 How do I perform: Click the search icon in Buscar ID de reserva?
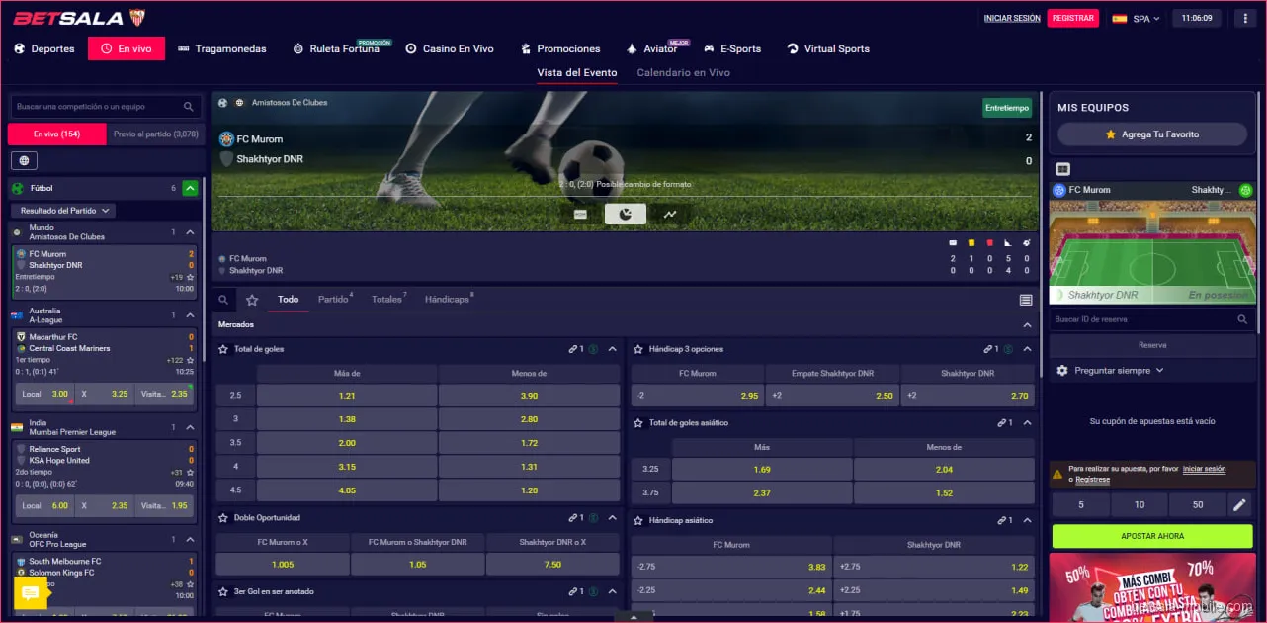tap(1242, 319)
